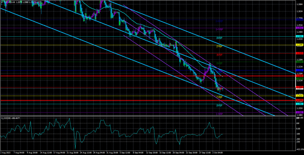Select the 1.1902 purple price tag
This screenshot has height=155, width=304.
[x=299, y=112]
